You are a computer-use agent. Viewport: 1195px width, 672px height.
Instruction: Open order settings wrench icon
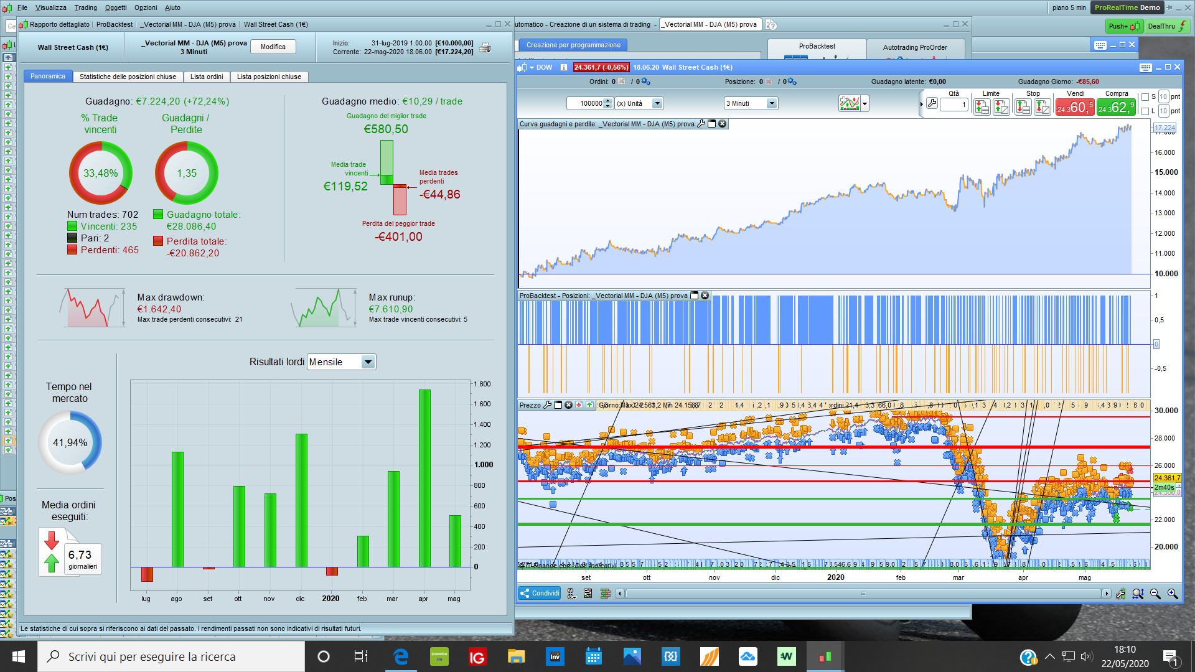pyautogui.click(x=932, y=104)
